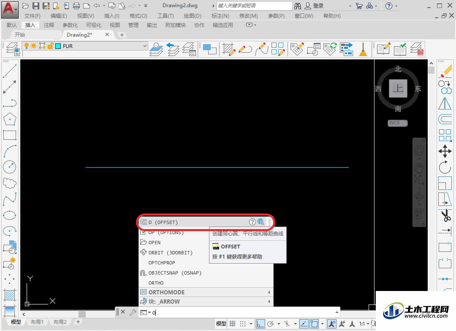The height and width of the screenshot is (331, 456).
Task: Click the Open file folder icon
Action: 26,6
